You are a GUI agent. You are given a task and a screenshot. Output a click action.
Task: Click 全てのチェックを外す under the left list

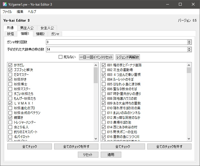click(x=76, y=147)
